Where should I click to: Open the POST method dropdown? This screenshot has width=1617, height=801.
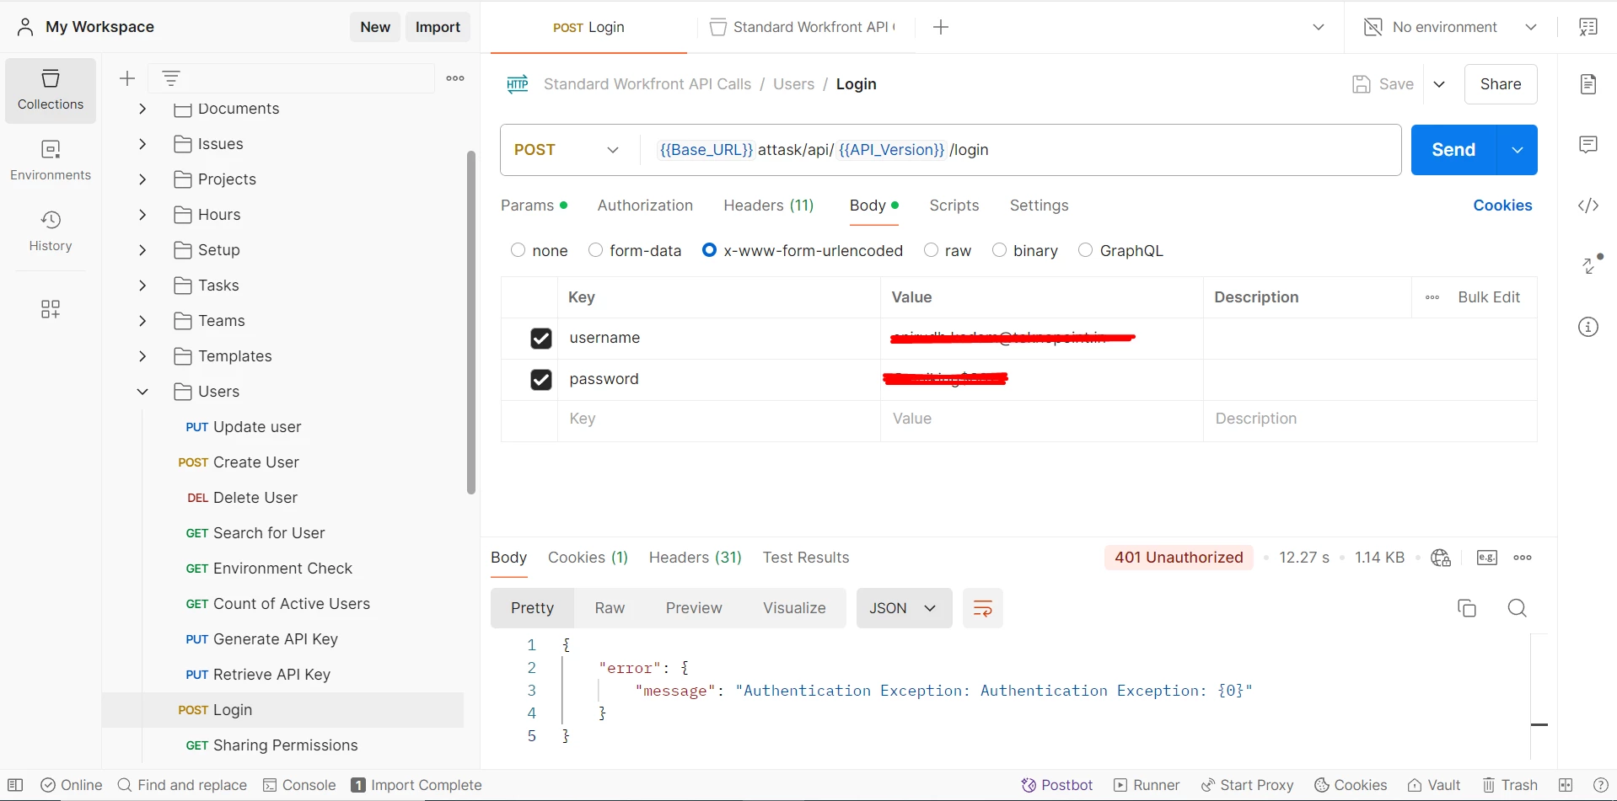[x=567, y=150]
